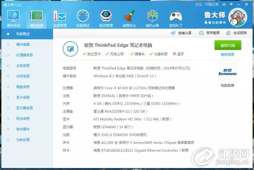The height and width of the screenshot is (170, 254).
Task: Click the Lenovo brand logo
Action: pos(227,72)
